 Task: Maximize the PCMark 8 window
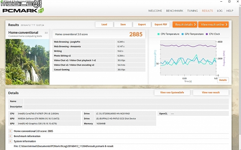point(229,2)
